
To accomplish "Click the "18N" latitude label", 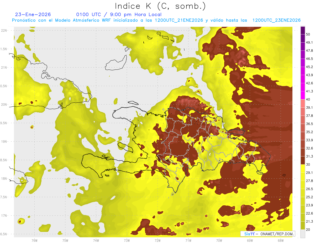I will point(4,179).
